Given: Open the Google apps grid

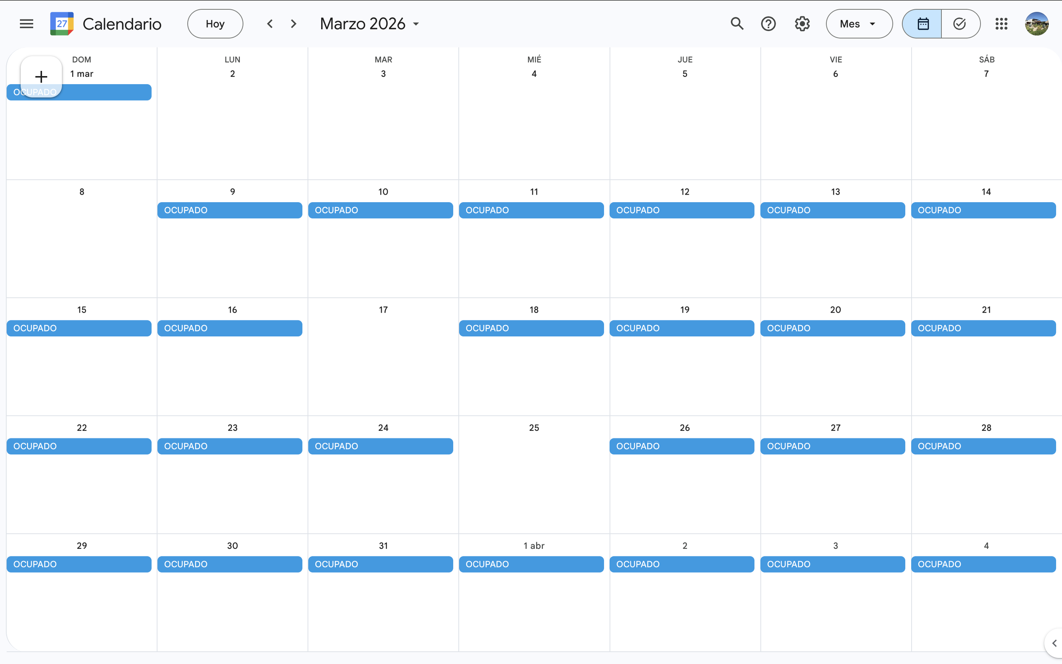Looking at the screenshot, I should (1001, 24).
